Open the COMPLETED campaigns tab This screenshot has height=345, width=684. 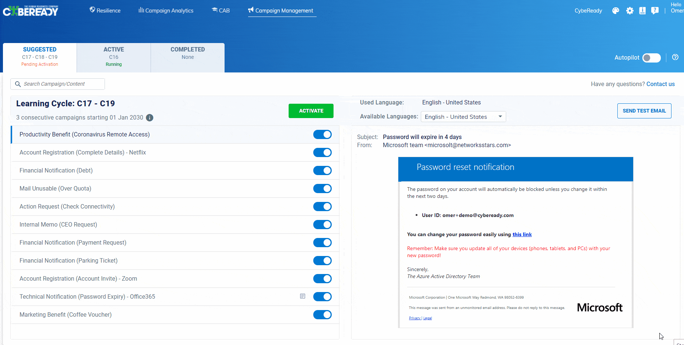tap(187, 57)
